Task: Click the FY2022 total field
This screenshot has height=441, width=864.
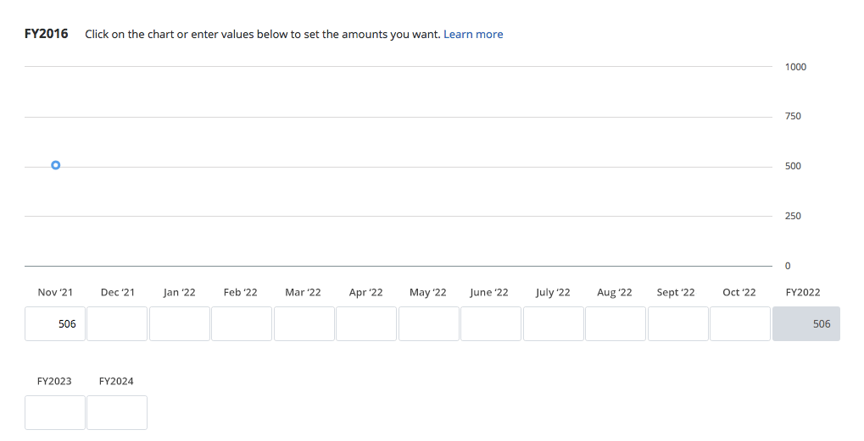Action: (805, 324)
